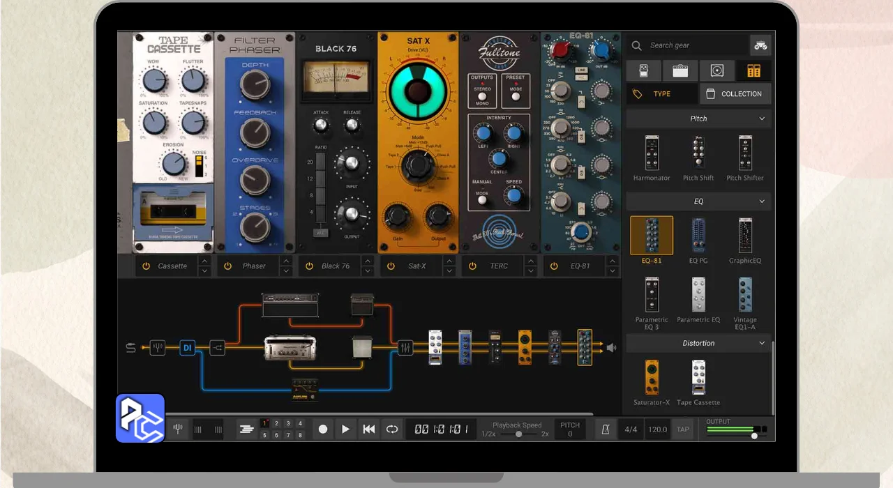This screenshot has height=488, width=893.
Task: Collapse the EQ category section
Action: [762, 201]
